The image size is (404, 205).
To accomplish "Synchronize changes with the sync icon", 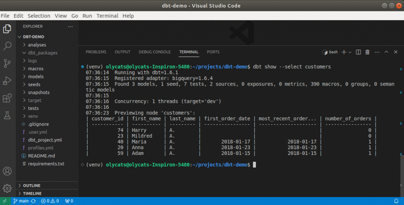I will pos(34,201).
